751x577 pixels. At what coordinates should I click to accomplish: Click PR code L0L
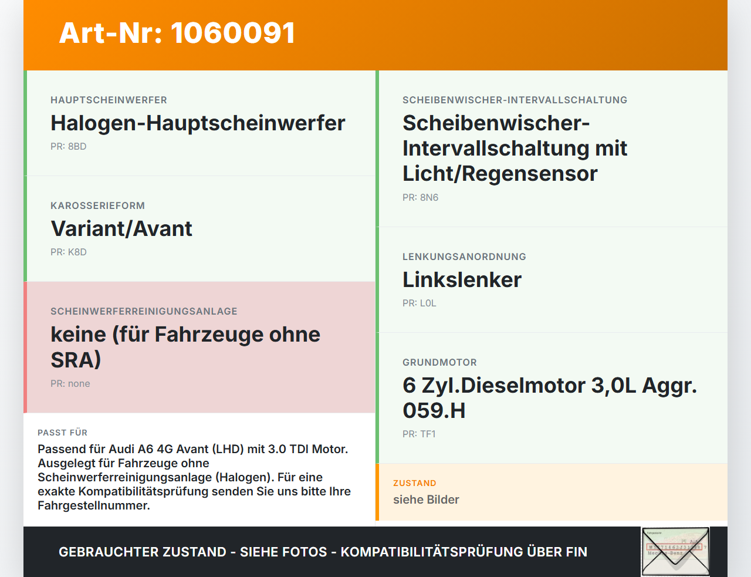420,303
